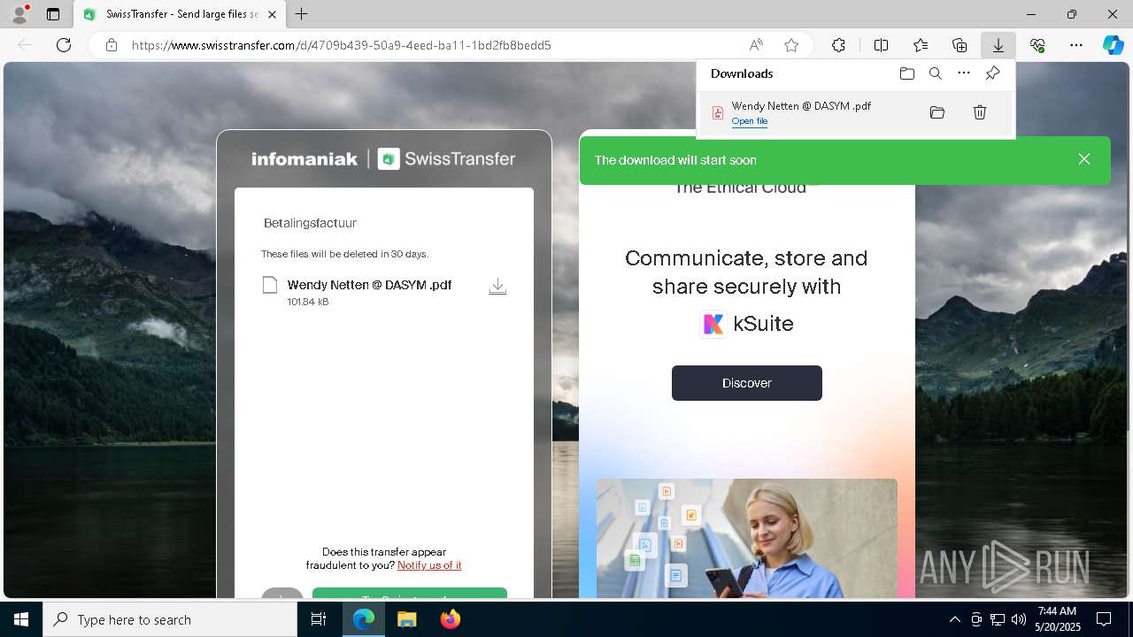Open more options in Downloads panel
The image size is (1133, 637).
pyautogui.click(x=964, y=73)
